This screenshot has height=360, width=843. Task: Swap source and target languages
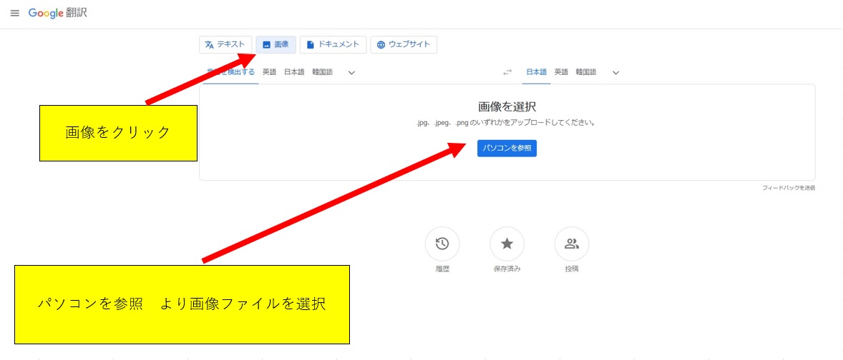[507, 72]
